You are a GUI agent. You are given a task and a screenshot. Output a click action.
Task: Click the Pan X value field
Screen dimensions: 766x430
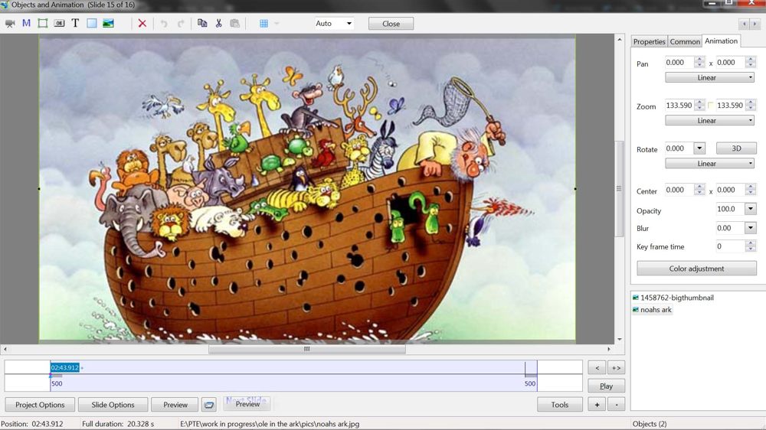click(x=679, y=63)
